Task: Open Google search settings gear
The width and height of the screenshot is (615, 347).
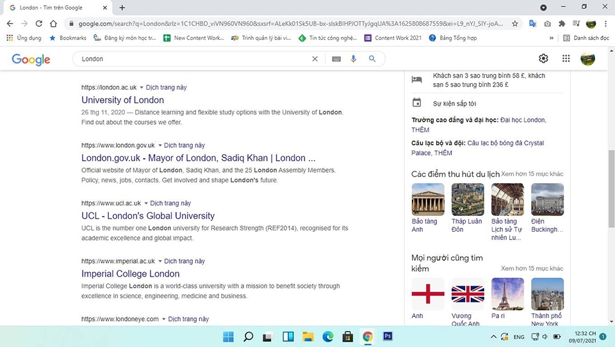Action: pos(543,58)
